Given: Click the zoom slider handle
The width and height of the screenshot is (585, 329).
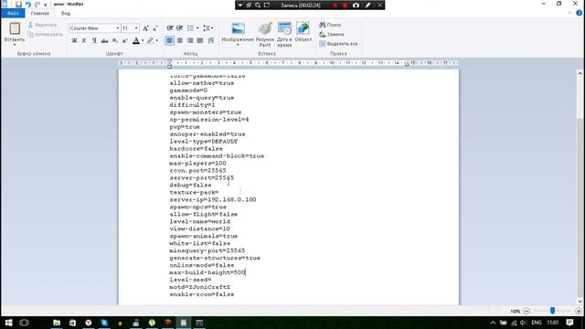Looking at the screenshot, I should pos(552,311).
